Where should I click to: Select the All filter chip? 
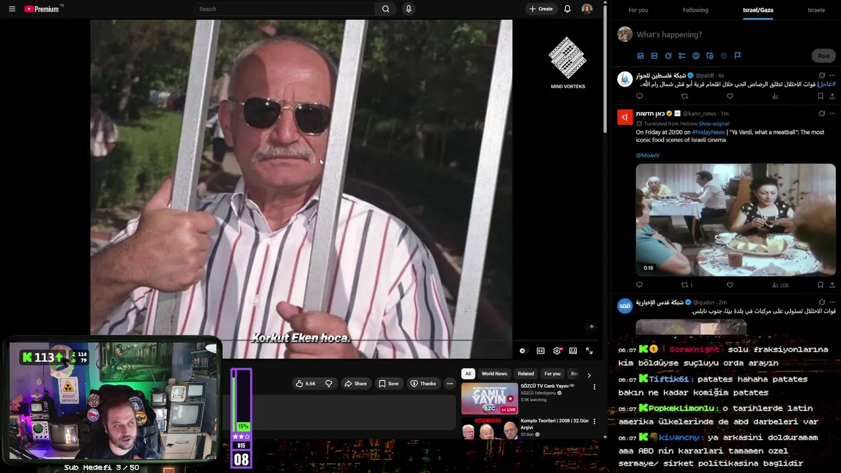[468, 374]
